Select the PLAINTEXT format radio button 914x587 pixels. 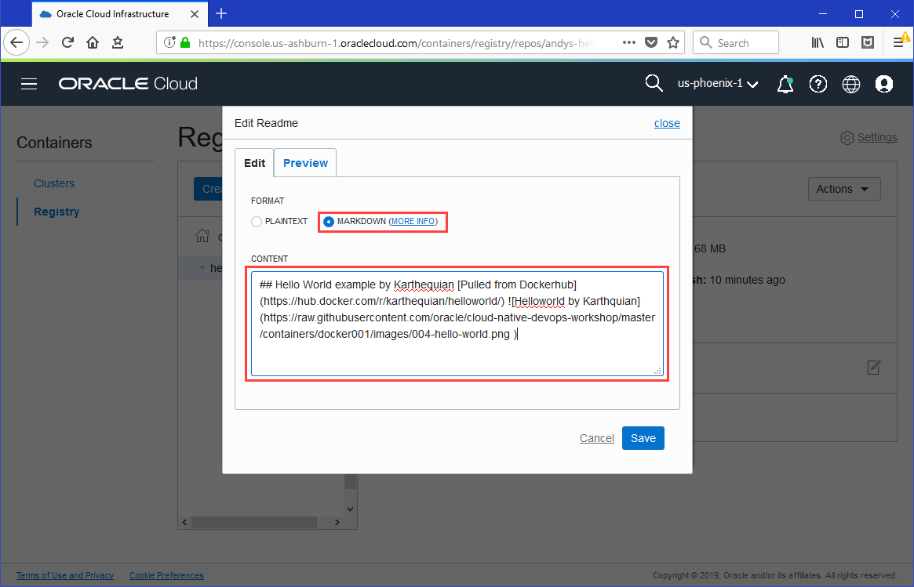click(x=257, y=222)
